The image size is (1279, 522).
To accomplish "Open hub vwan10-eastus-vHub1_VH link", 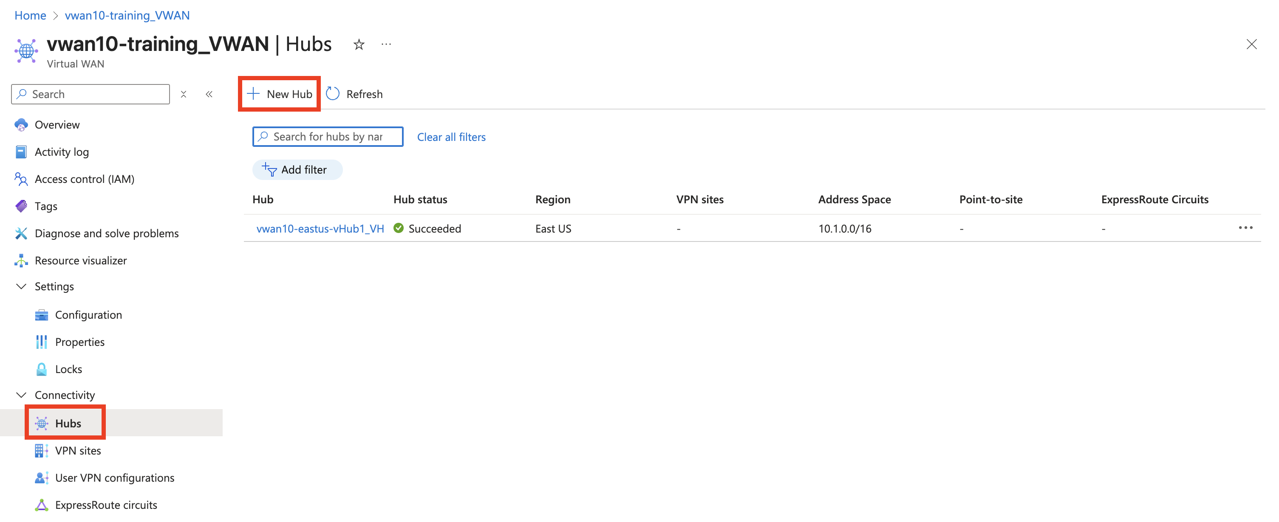I will pos(320,228).
